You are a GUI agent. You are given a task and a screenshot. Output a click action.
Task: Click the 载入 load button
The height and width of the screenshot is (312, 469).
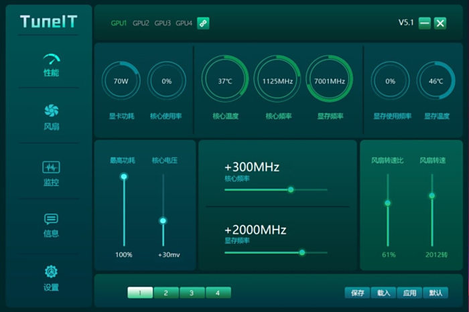[x=383, y=293]
